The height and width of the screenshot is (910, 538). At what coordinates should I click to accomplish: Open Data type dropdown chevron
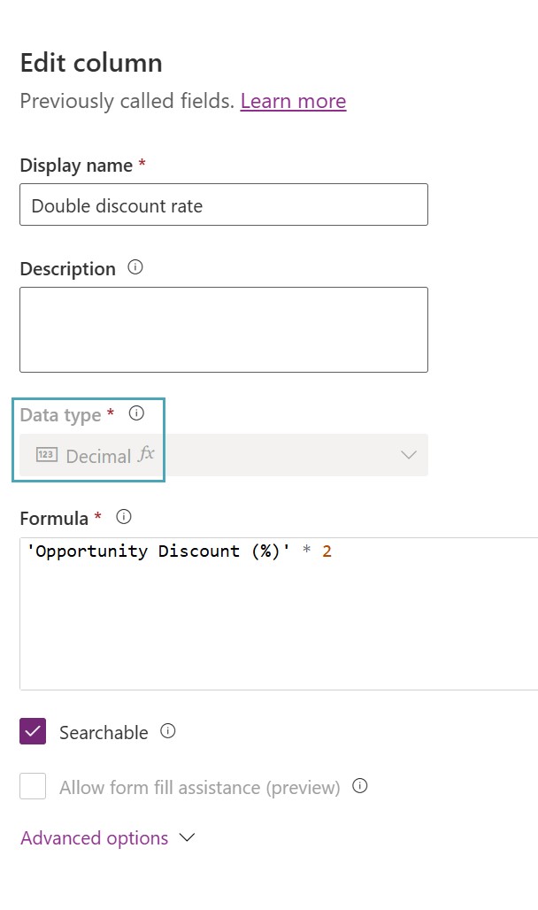click(x=408, y=455)
